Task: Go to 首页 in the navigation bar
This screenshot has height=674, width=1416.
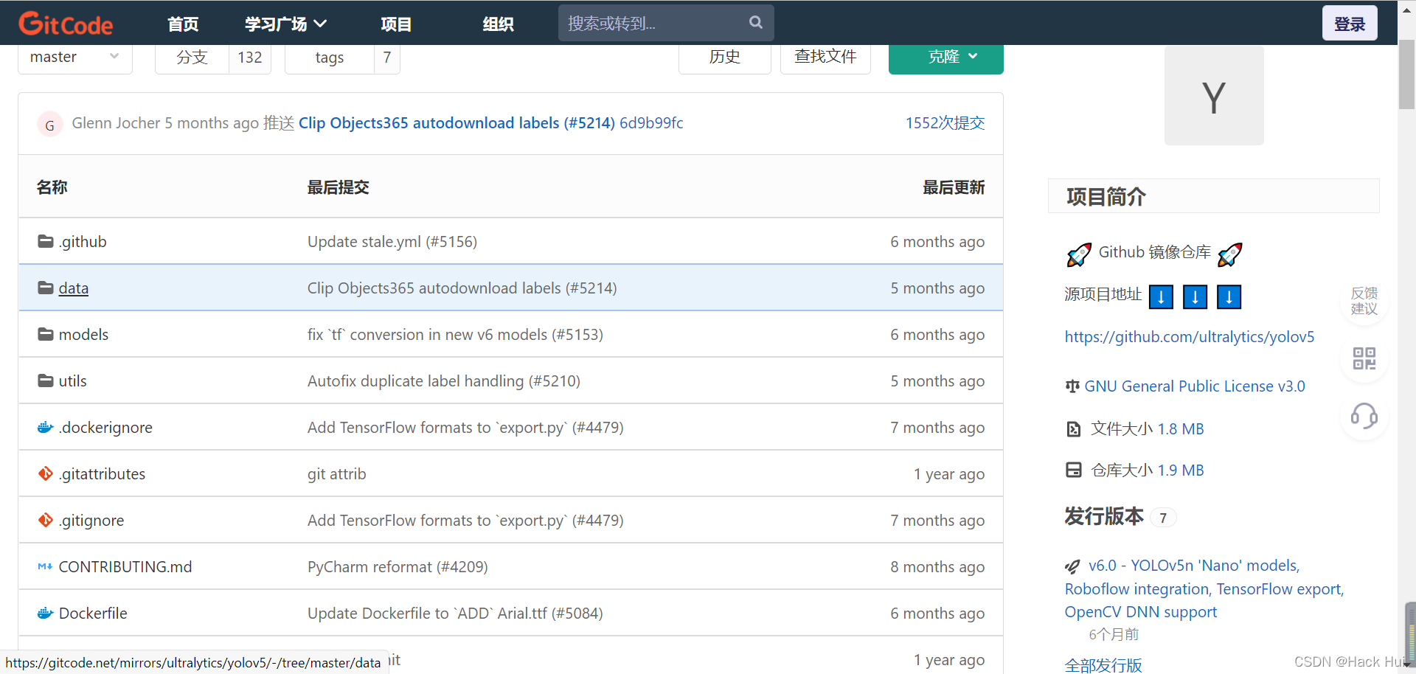Action: point(183,24)
